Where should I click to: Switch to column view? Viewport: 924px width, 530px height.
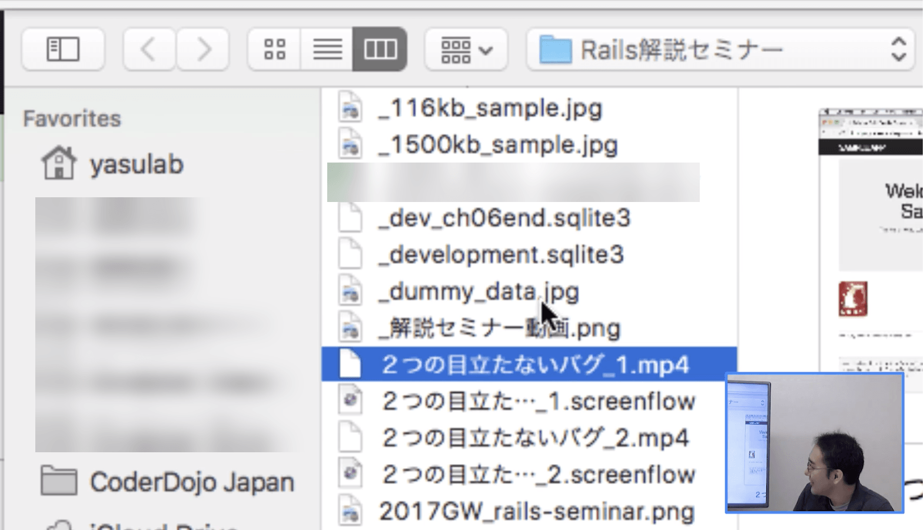380,49
